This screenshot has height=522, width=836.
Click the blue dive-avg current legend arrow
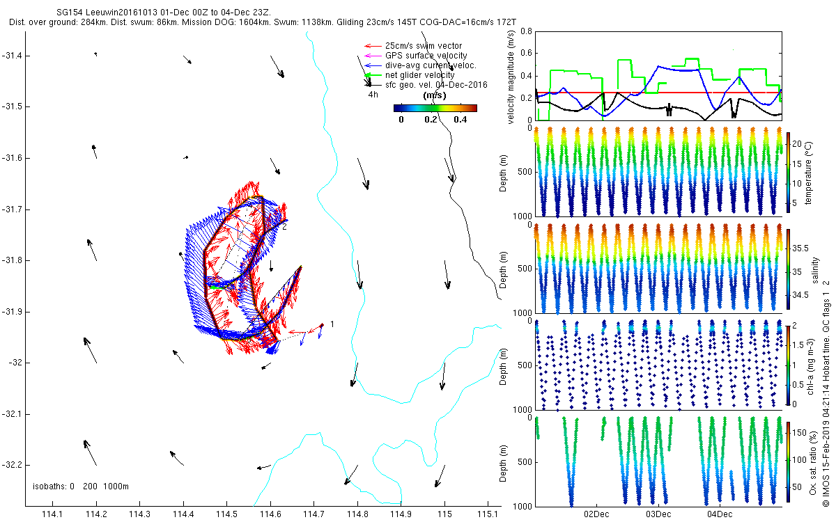tap(373, 65)
